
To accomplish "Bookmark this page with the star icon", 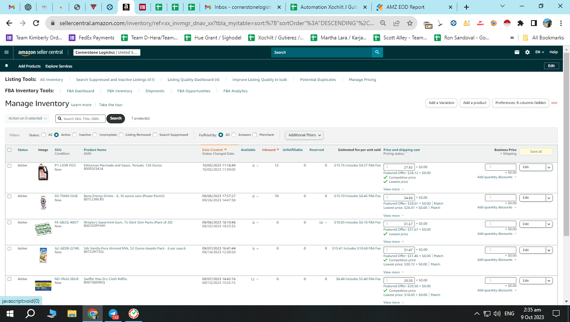I will point(409,23).
